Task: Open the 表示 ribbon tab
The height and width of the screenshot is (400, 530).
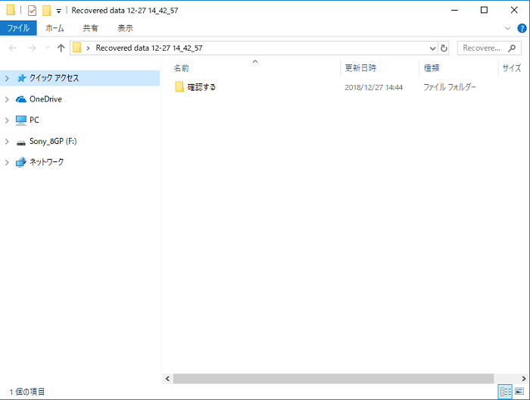Action: tap(125, 28)
